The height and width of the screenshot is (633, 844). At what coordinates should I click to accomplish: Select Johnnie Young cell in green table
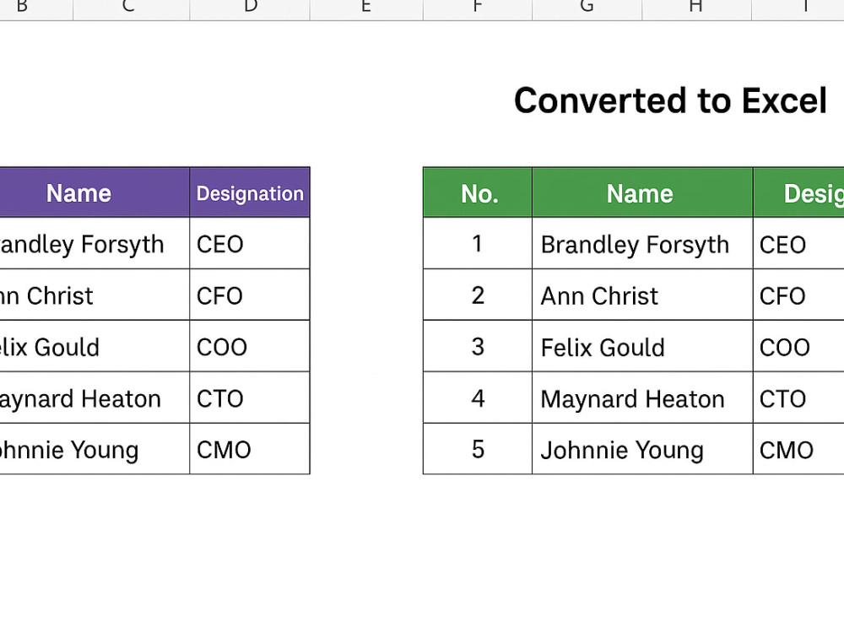(x=642, y=449)
